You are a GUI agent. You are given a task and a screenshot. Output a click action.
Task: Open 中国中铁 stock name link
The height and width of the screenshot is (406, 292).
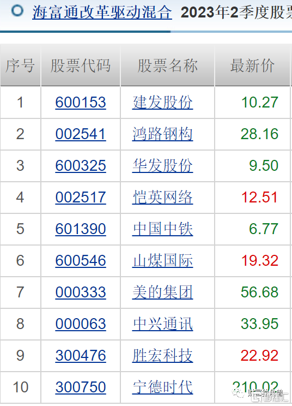point(162,229)
